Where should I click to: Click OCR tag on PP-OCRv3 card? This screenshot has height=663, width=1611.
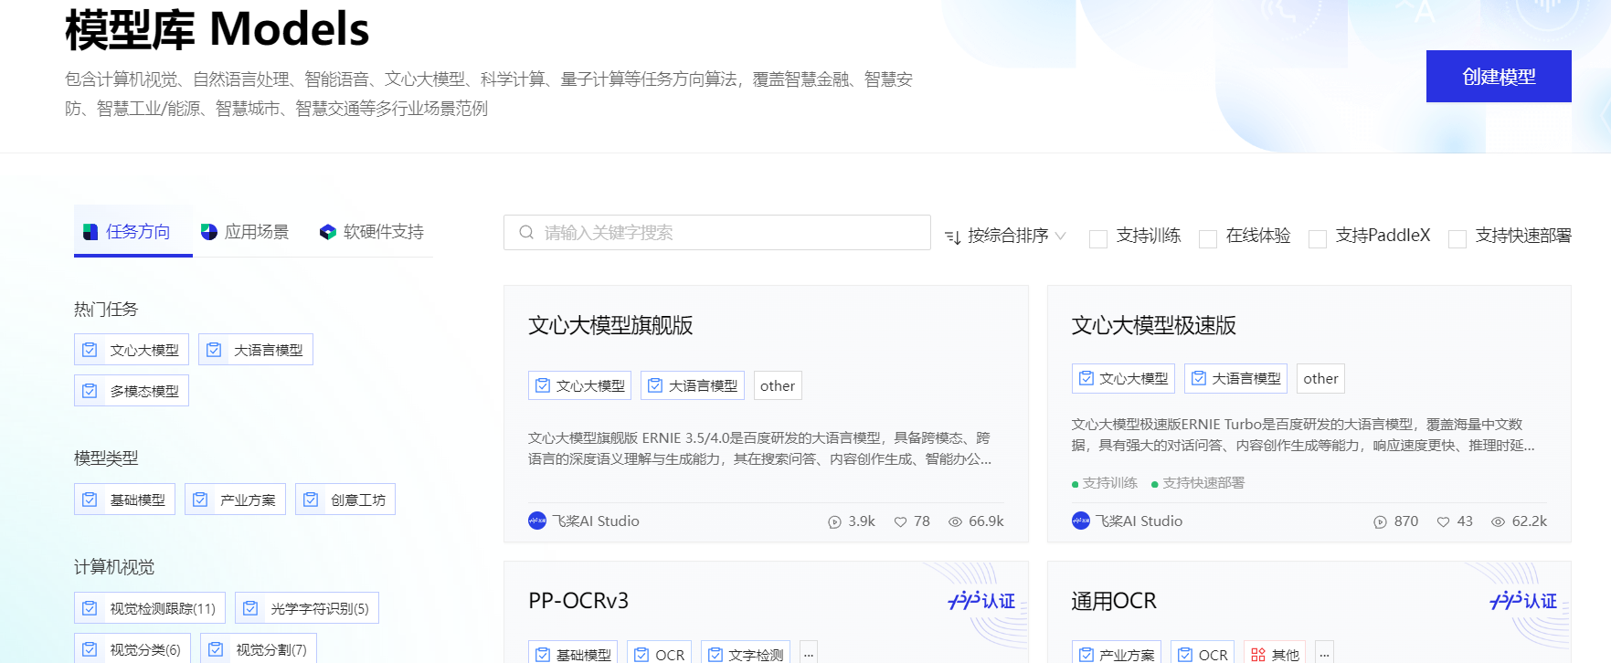659,654
